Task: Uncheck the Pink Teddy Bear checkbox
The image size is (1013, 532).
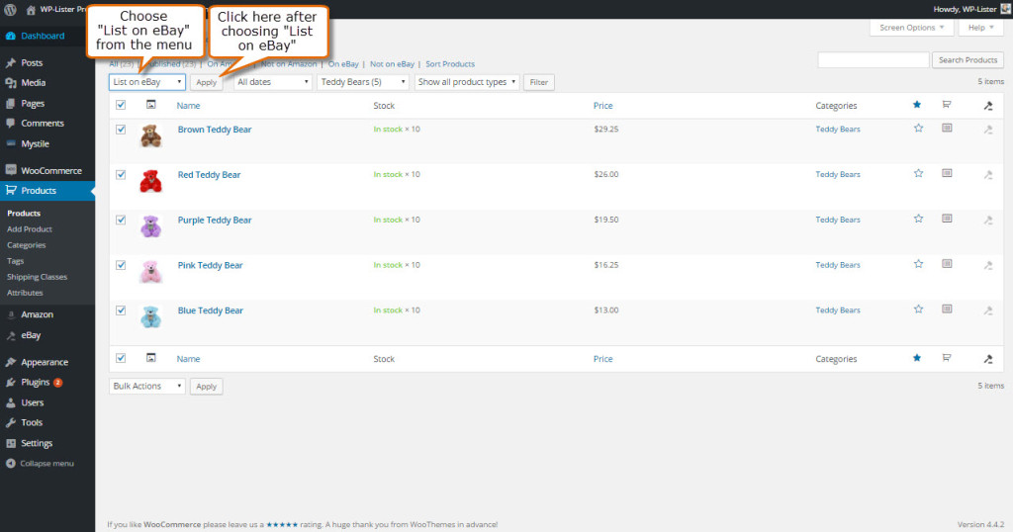Action: (121, 265)
